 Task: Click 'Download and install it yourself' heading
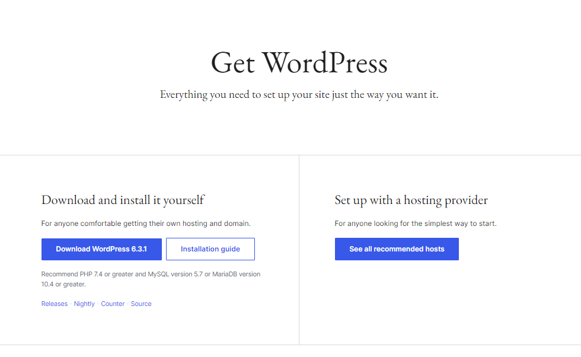(x=123, y=200)
